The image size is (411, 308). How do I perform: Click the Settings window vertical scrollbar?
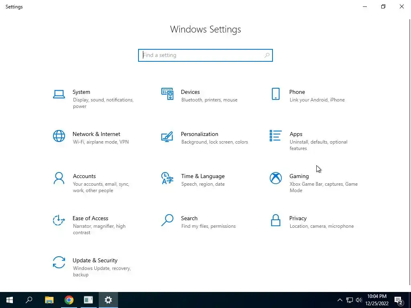tap(410, 152)
